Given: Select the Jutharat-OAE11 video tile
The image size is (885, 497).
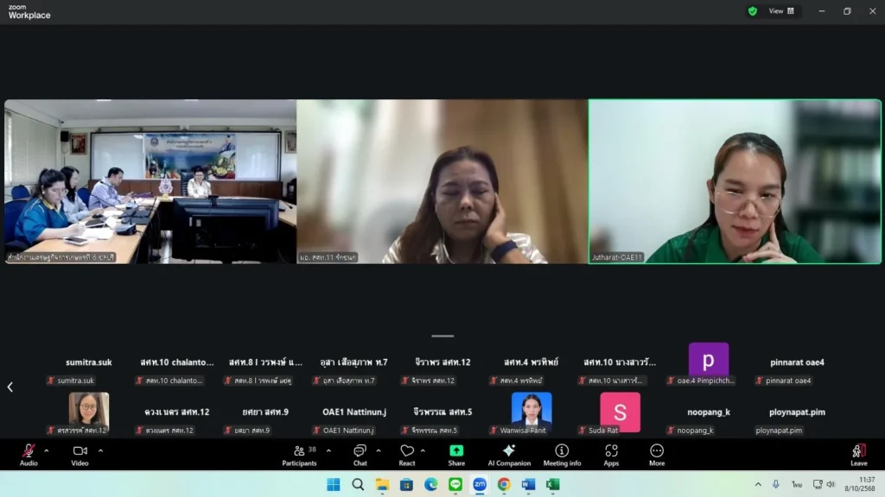Looking at the screenshot, I should click(735, 181).
